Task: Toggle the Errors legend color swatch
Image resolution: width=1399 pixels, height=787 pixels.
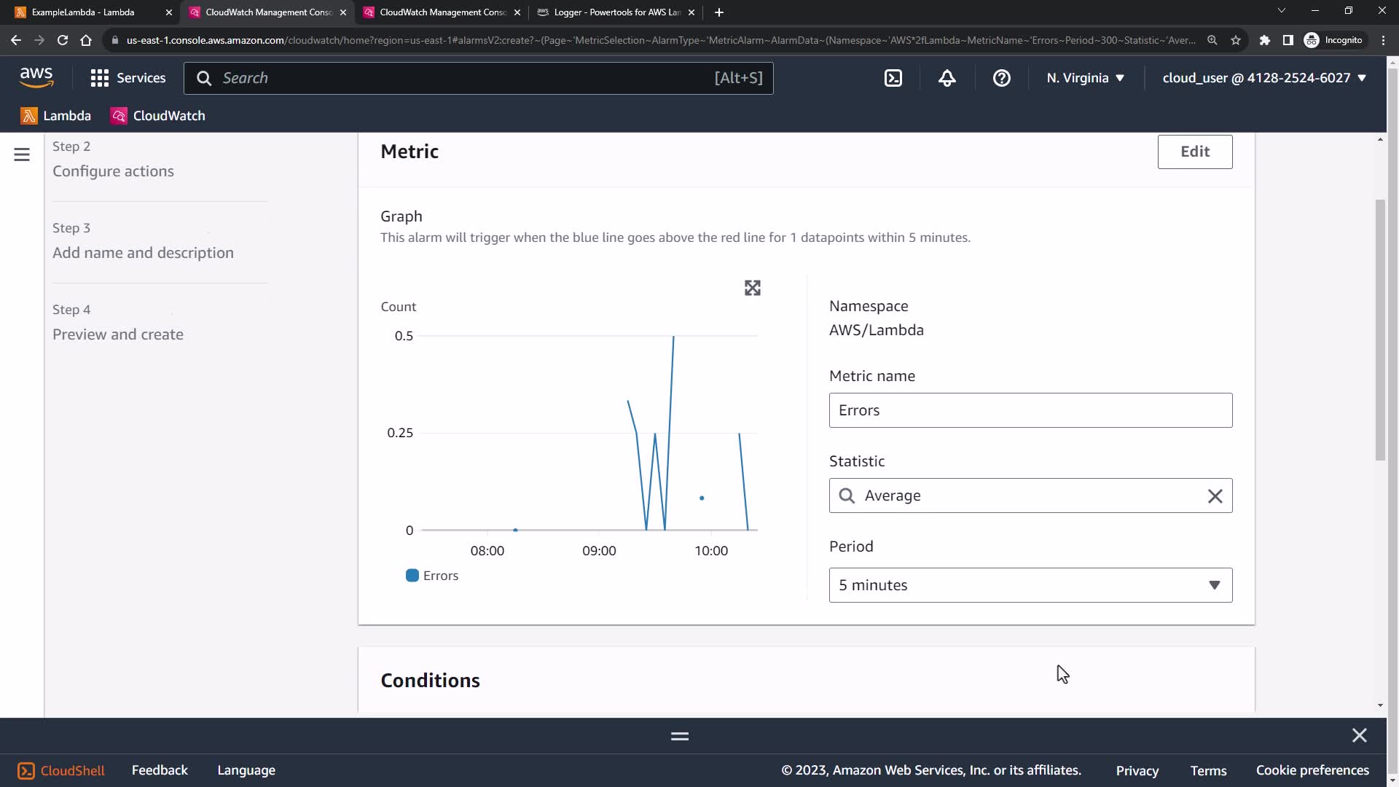Action: click(412, 576)
